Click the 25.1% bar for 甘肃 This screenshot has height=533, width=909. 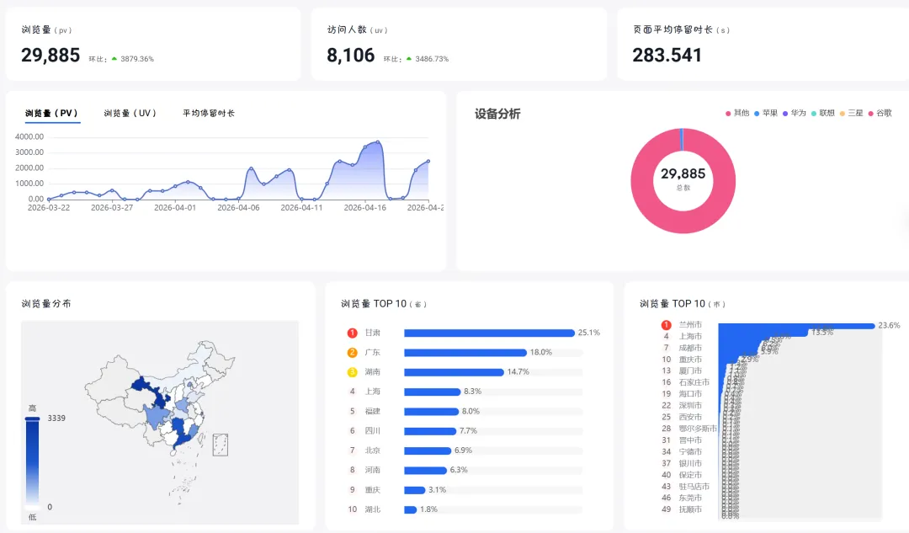click(x=489, y=333)
